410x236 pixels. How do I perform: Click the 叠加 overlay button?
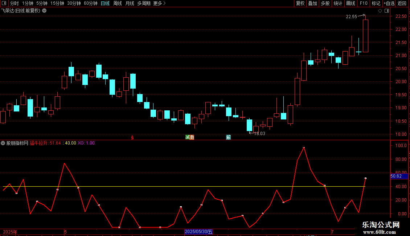[x=312, y=3]
